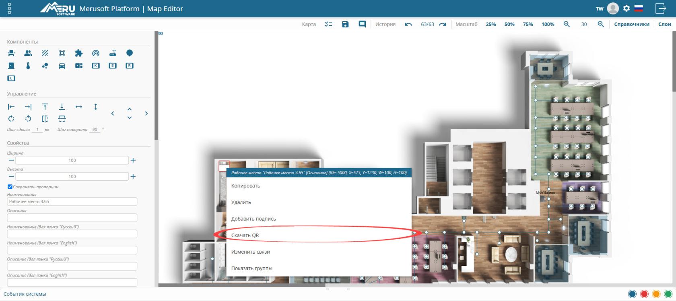Click "Удалить" in the context menu

(241, 202)
